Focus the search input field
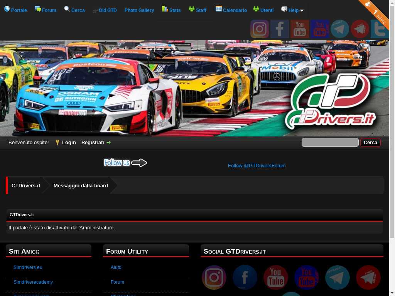The height and width of the screenshot is (296, 395). [x=330, y=143]
